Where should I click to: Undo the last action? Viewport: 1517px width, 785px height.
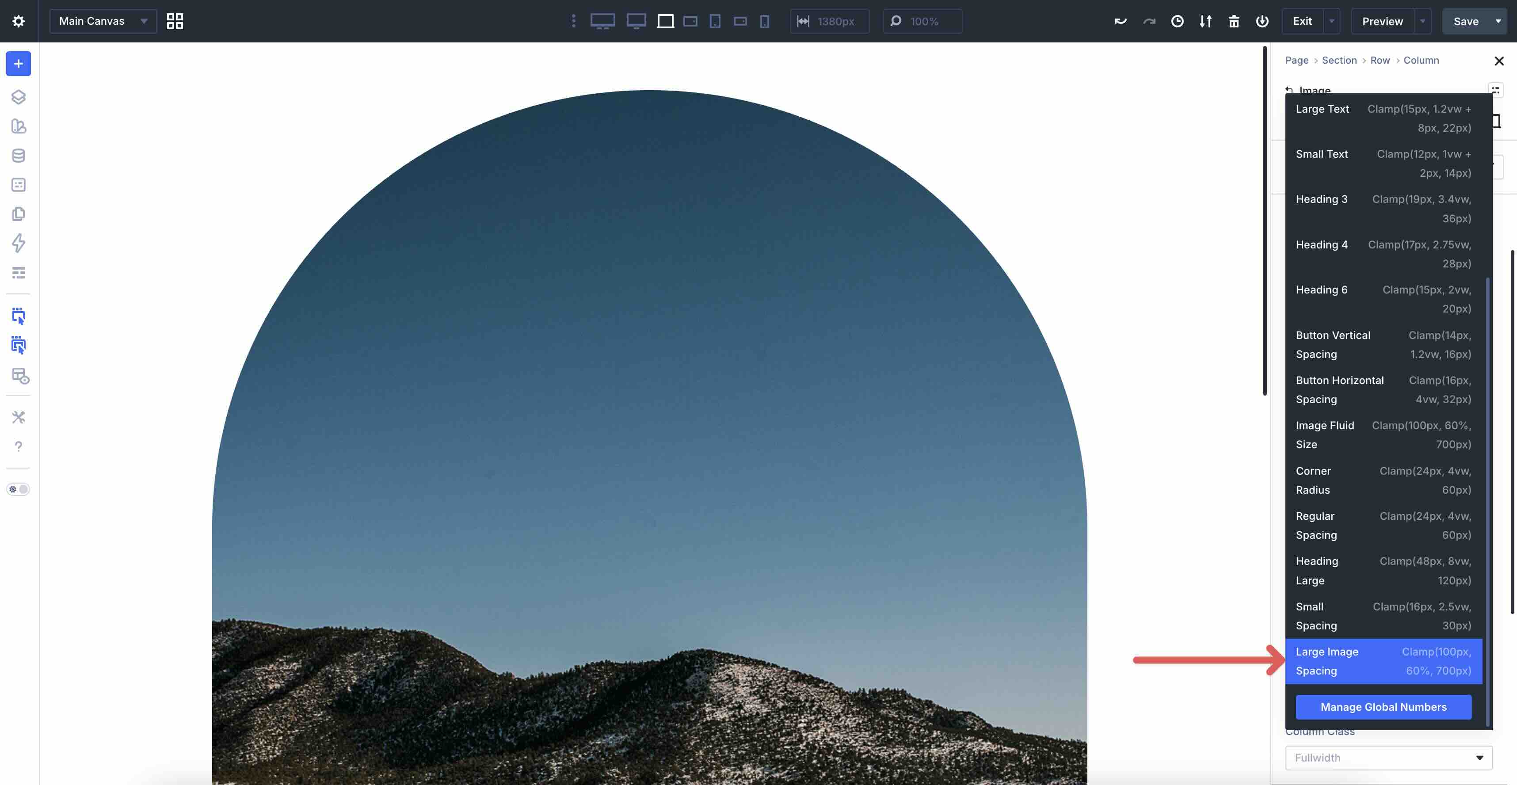pyautogui.click(x=1120, y=21)
